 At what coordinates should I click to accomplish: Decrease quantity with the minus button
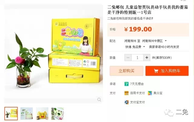pyautogui.click(x=128, y=58)
